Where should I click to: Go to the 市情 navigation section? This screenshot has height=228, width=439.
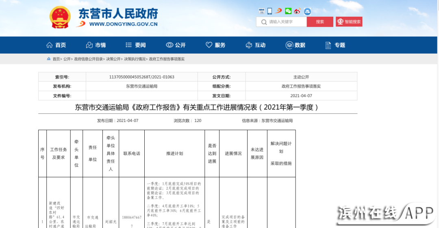[96, 45]
